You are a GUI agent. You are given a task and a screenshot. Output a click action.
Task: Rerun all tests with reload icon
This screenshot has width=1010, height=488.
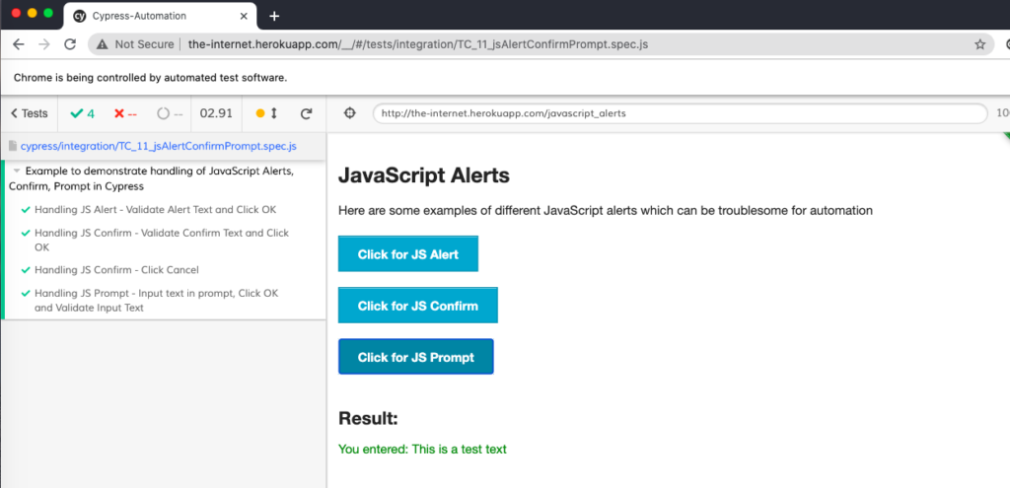[307, 113]
